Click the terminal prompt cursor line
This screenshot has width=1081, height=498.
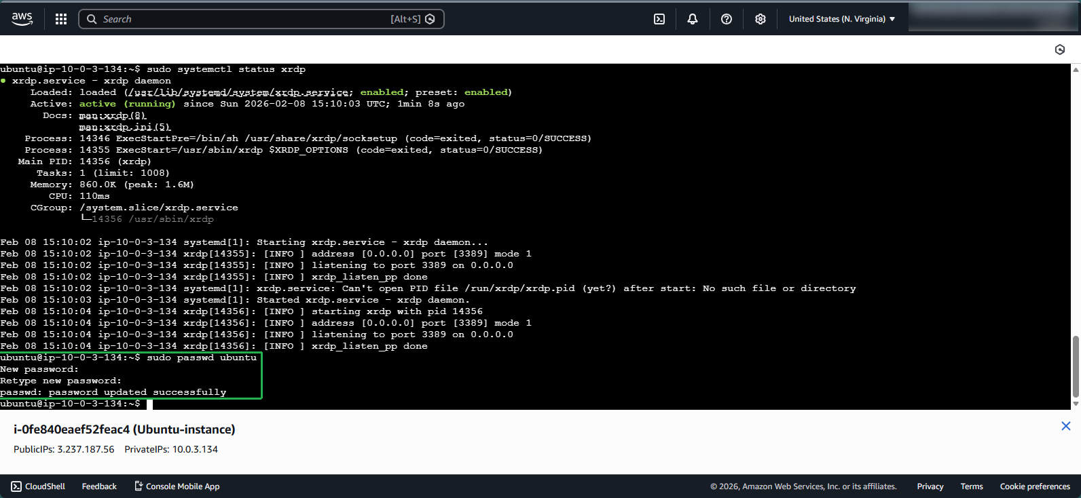(76, 404)
